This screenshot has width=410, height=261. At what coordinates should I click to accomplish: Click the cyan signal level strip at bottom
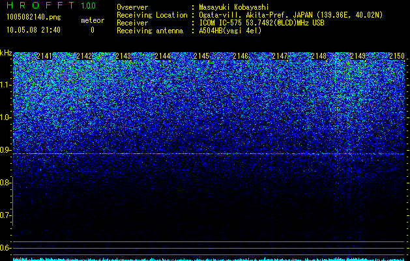pyautogui.click(x=209, y=259)
